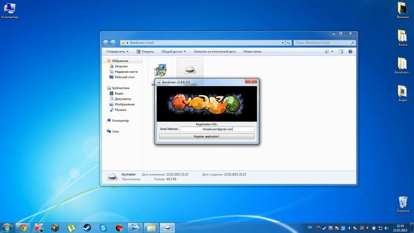Select the keymaker file icon in folder
Viewport: 414px width, 233px height.
[190, 70]
